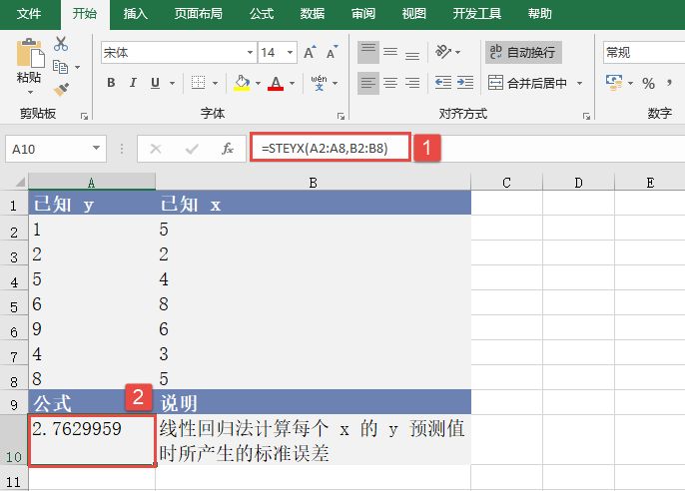Expand the 合并后居中 dropdown arrow

pyautogui.click(x=580, y=84)
